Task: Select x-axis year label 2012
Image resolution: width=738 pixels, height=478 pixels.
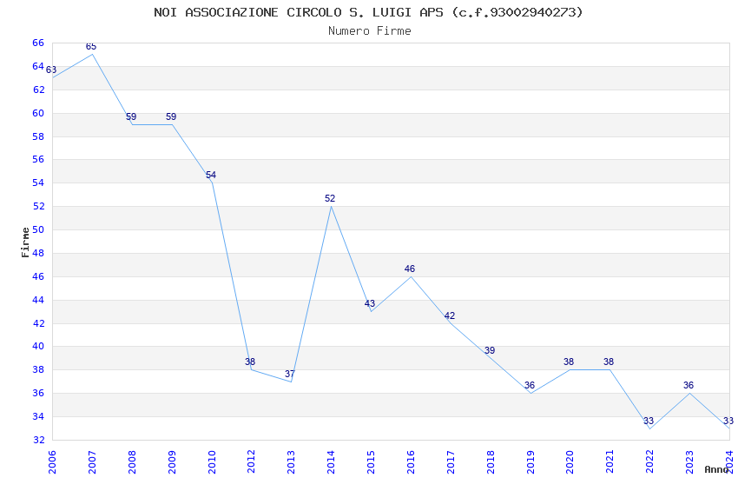Action: (251, 462)
